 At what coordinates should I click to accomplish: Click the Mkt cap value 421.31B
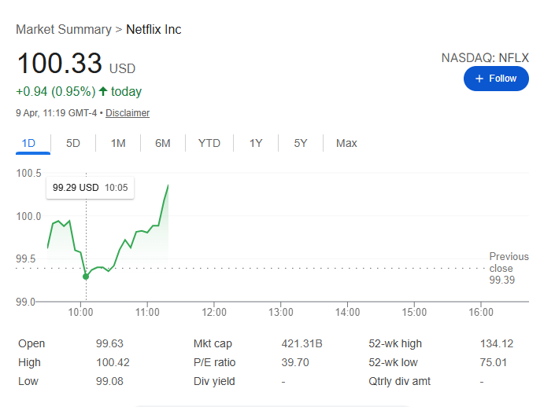pyautogui.click(x=302, y=343)
